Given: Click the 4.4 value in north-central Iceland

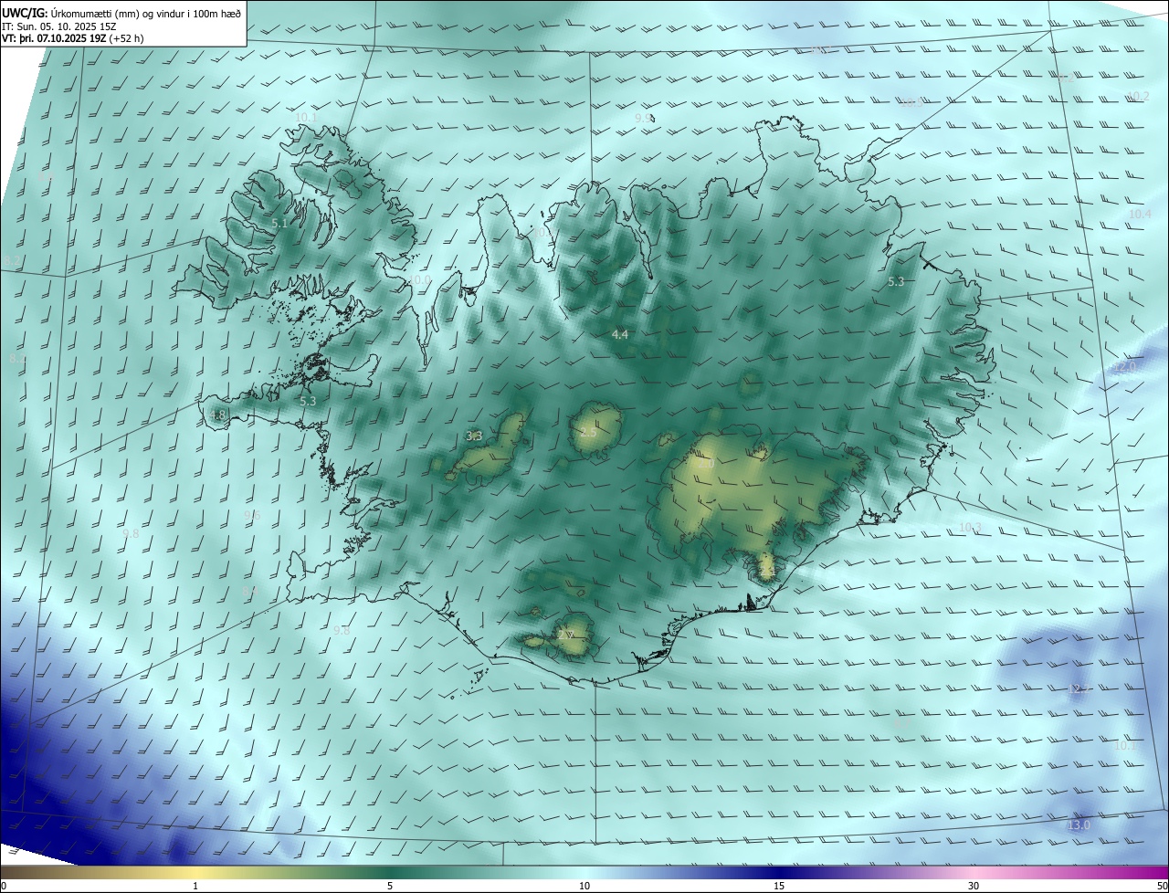Looking at the screenshot, I should pos(620,335).
